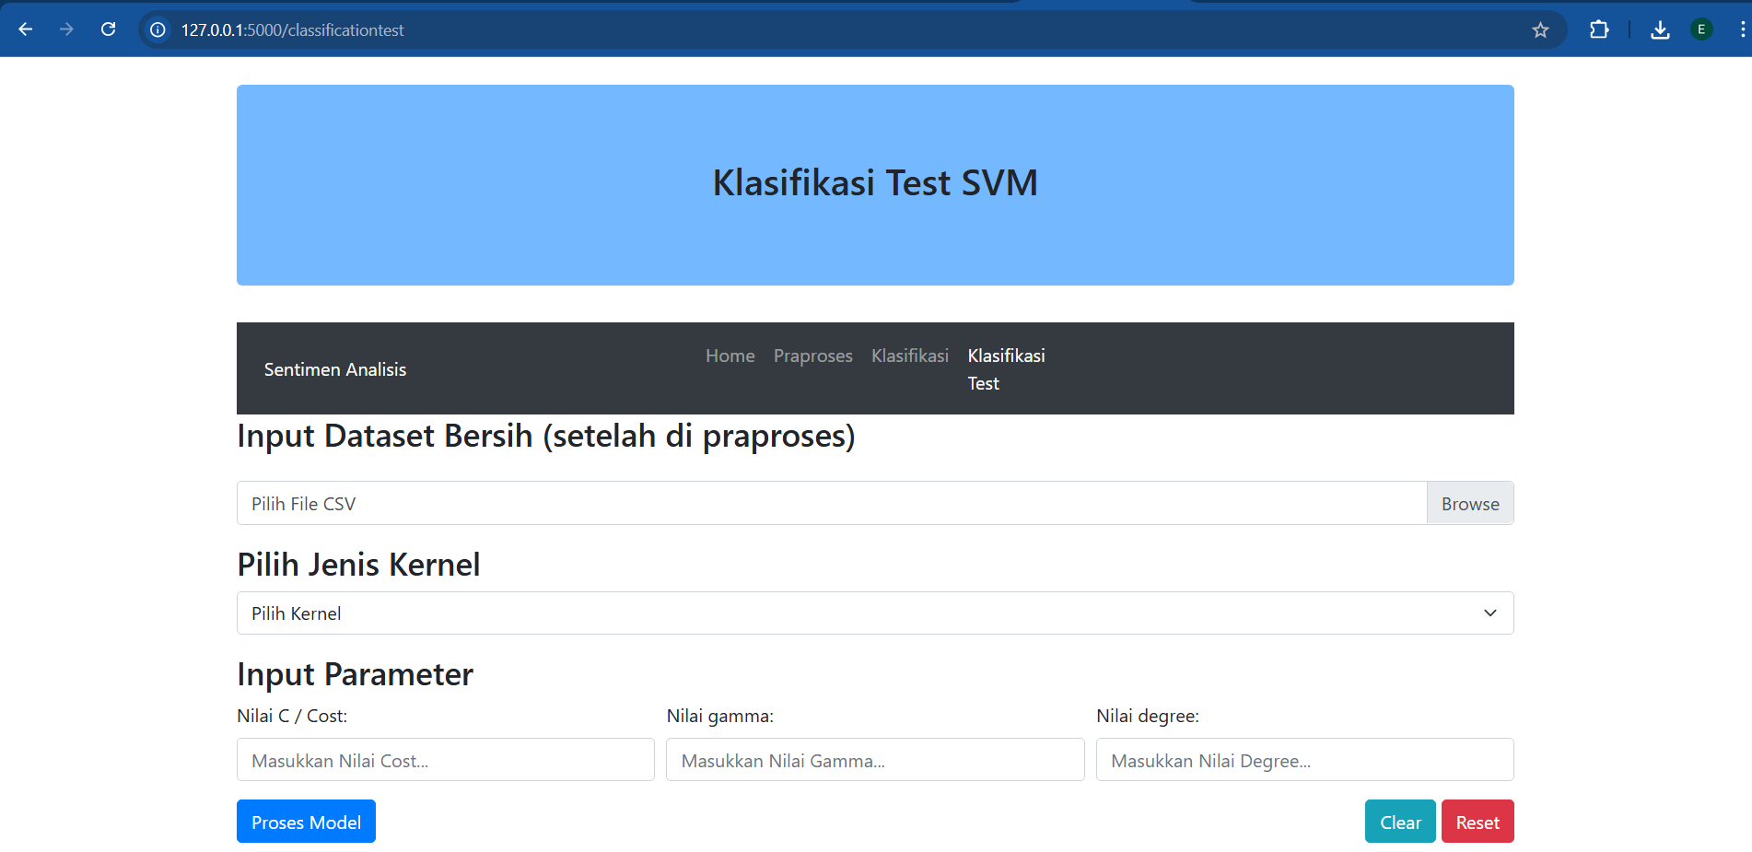Screen dimensions: 1752x852
Task: Click the teal Clear button
Action: pos(1399,822)
